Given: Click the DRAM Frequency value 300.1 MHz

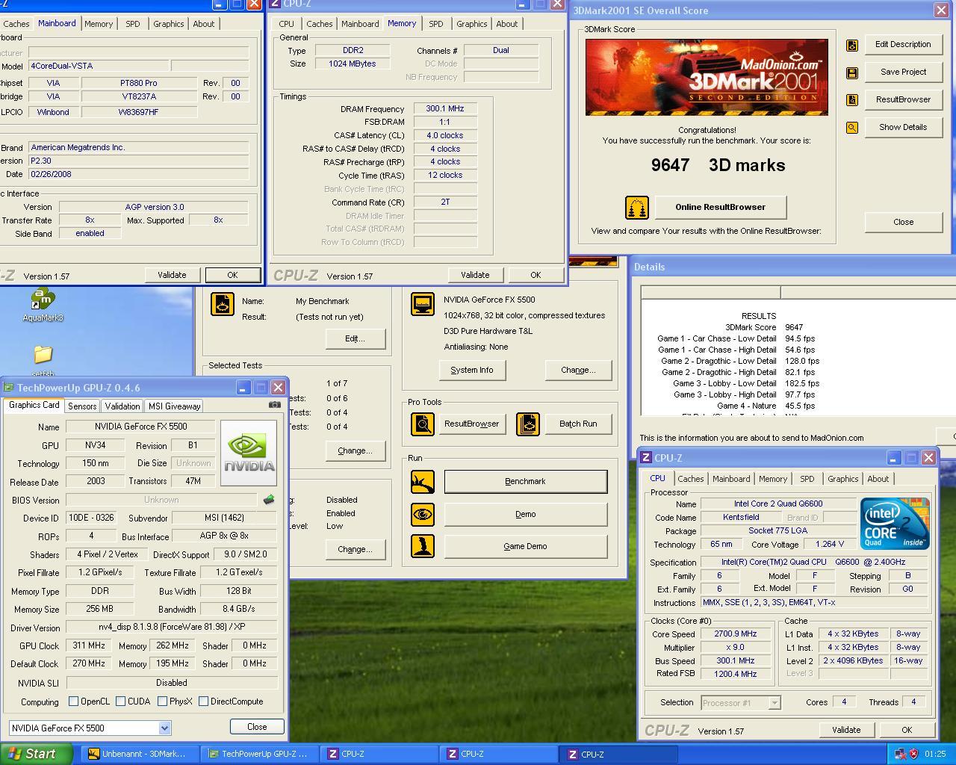Looking at the screenshot, I should (x=445, y=108).
